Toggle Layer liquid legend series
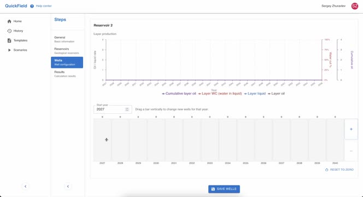This screenshot has height=197, width=363. 255,94
